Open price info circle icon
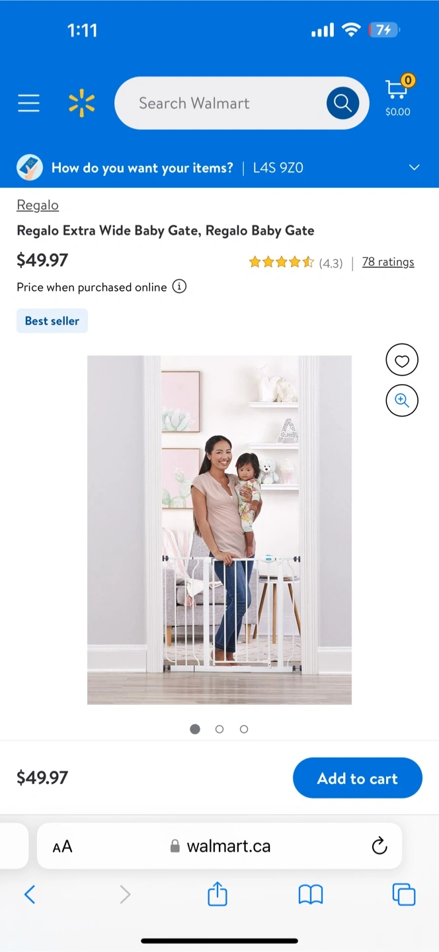This screenshot has width=439, height=952. click(179, 287)
